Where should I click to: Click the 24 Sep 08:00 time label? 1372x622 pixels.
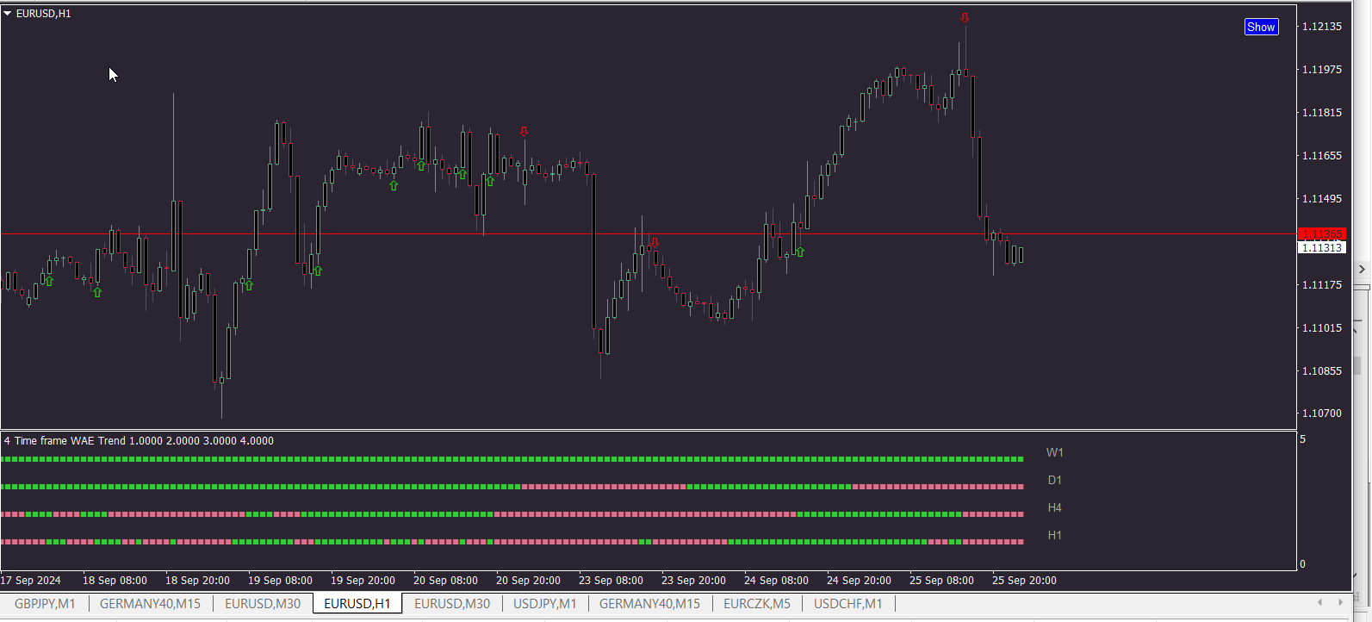(x=776, y=581)
